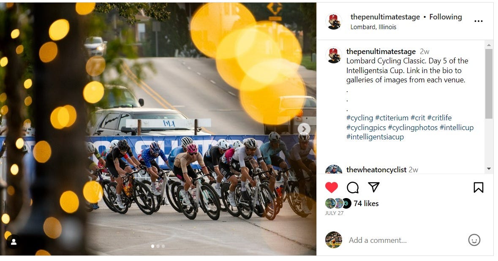The width and height of the screenshot is (498, 261).
Task: Share post via paper plane icon
Action: pyautogui.click(x=374, y=188)
